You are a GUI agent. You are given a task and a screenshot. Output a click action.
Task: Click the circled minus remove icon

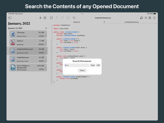pyautogui.click(x=45, y=18)
